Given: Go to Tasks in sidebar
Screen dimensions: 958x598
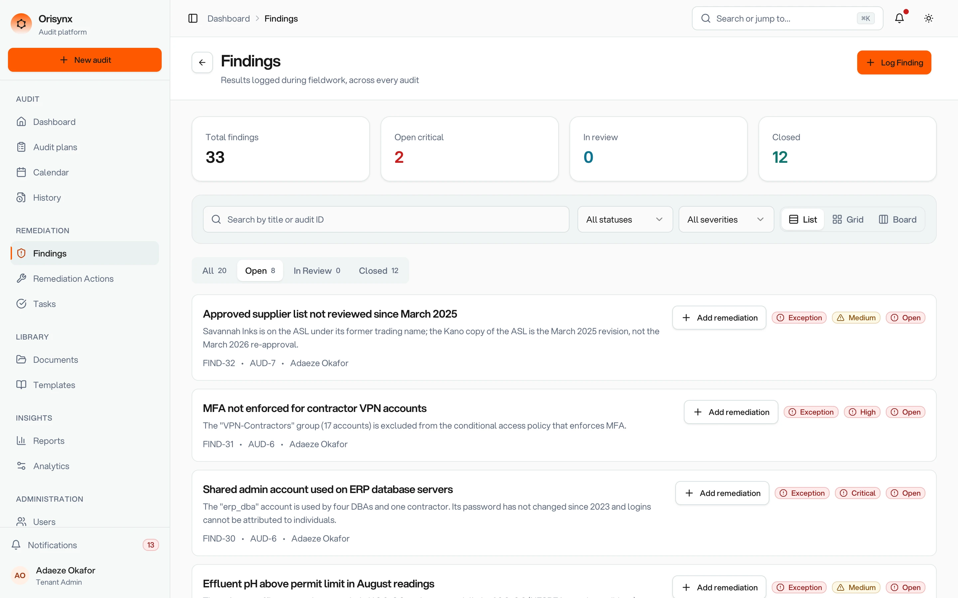Looking at the screenshot, I should click(x=85, y=304).
